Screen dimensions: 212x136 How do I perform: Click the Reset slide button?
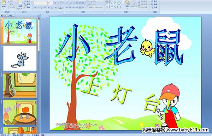[x=27, y=5]
